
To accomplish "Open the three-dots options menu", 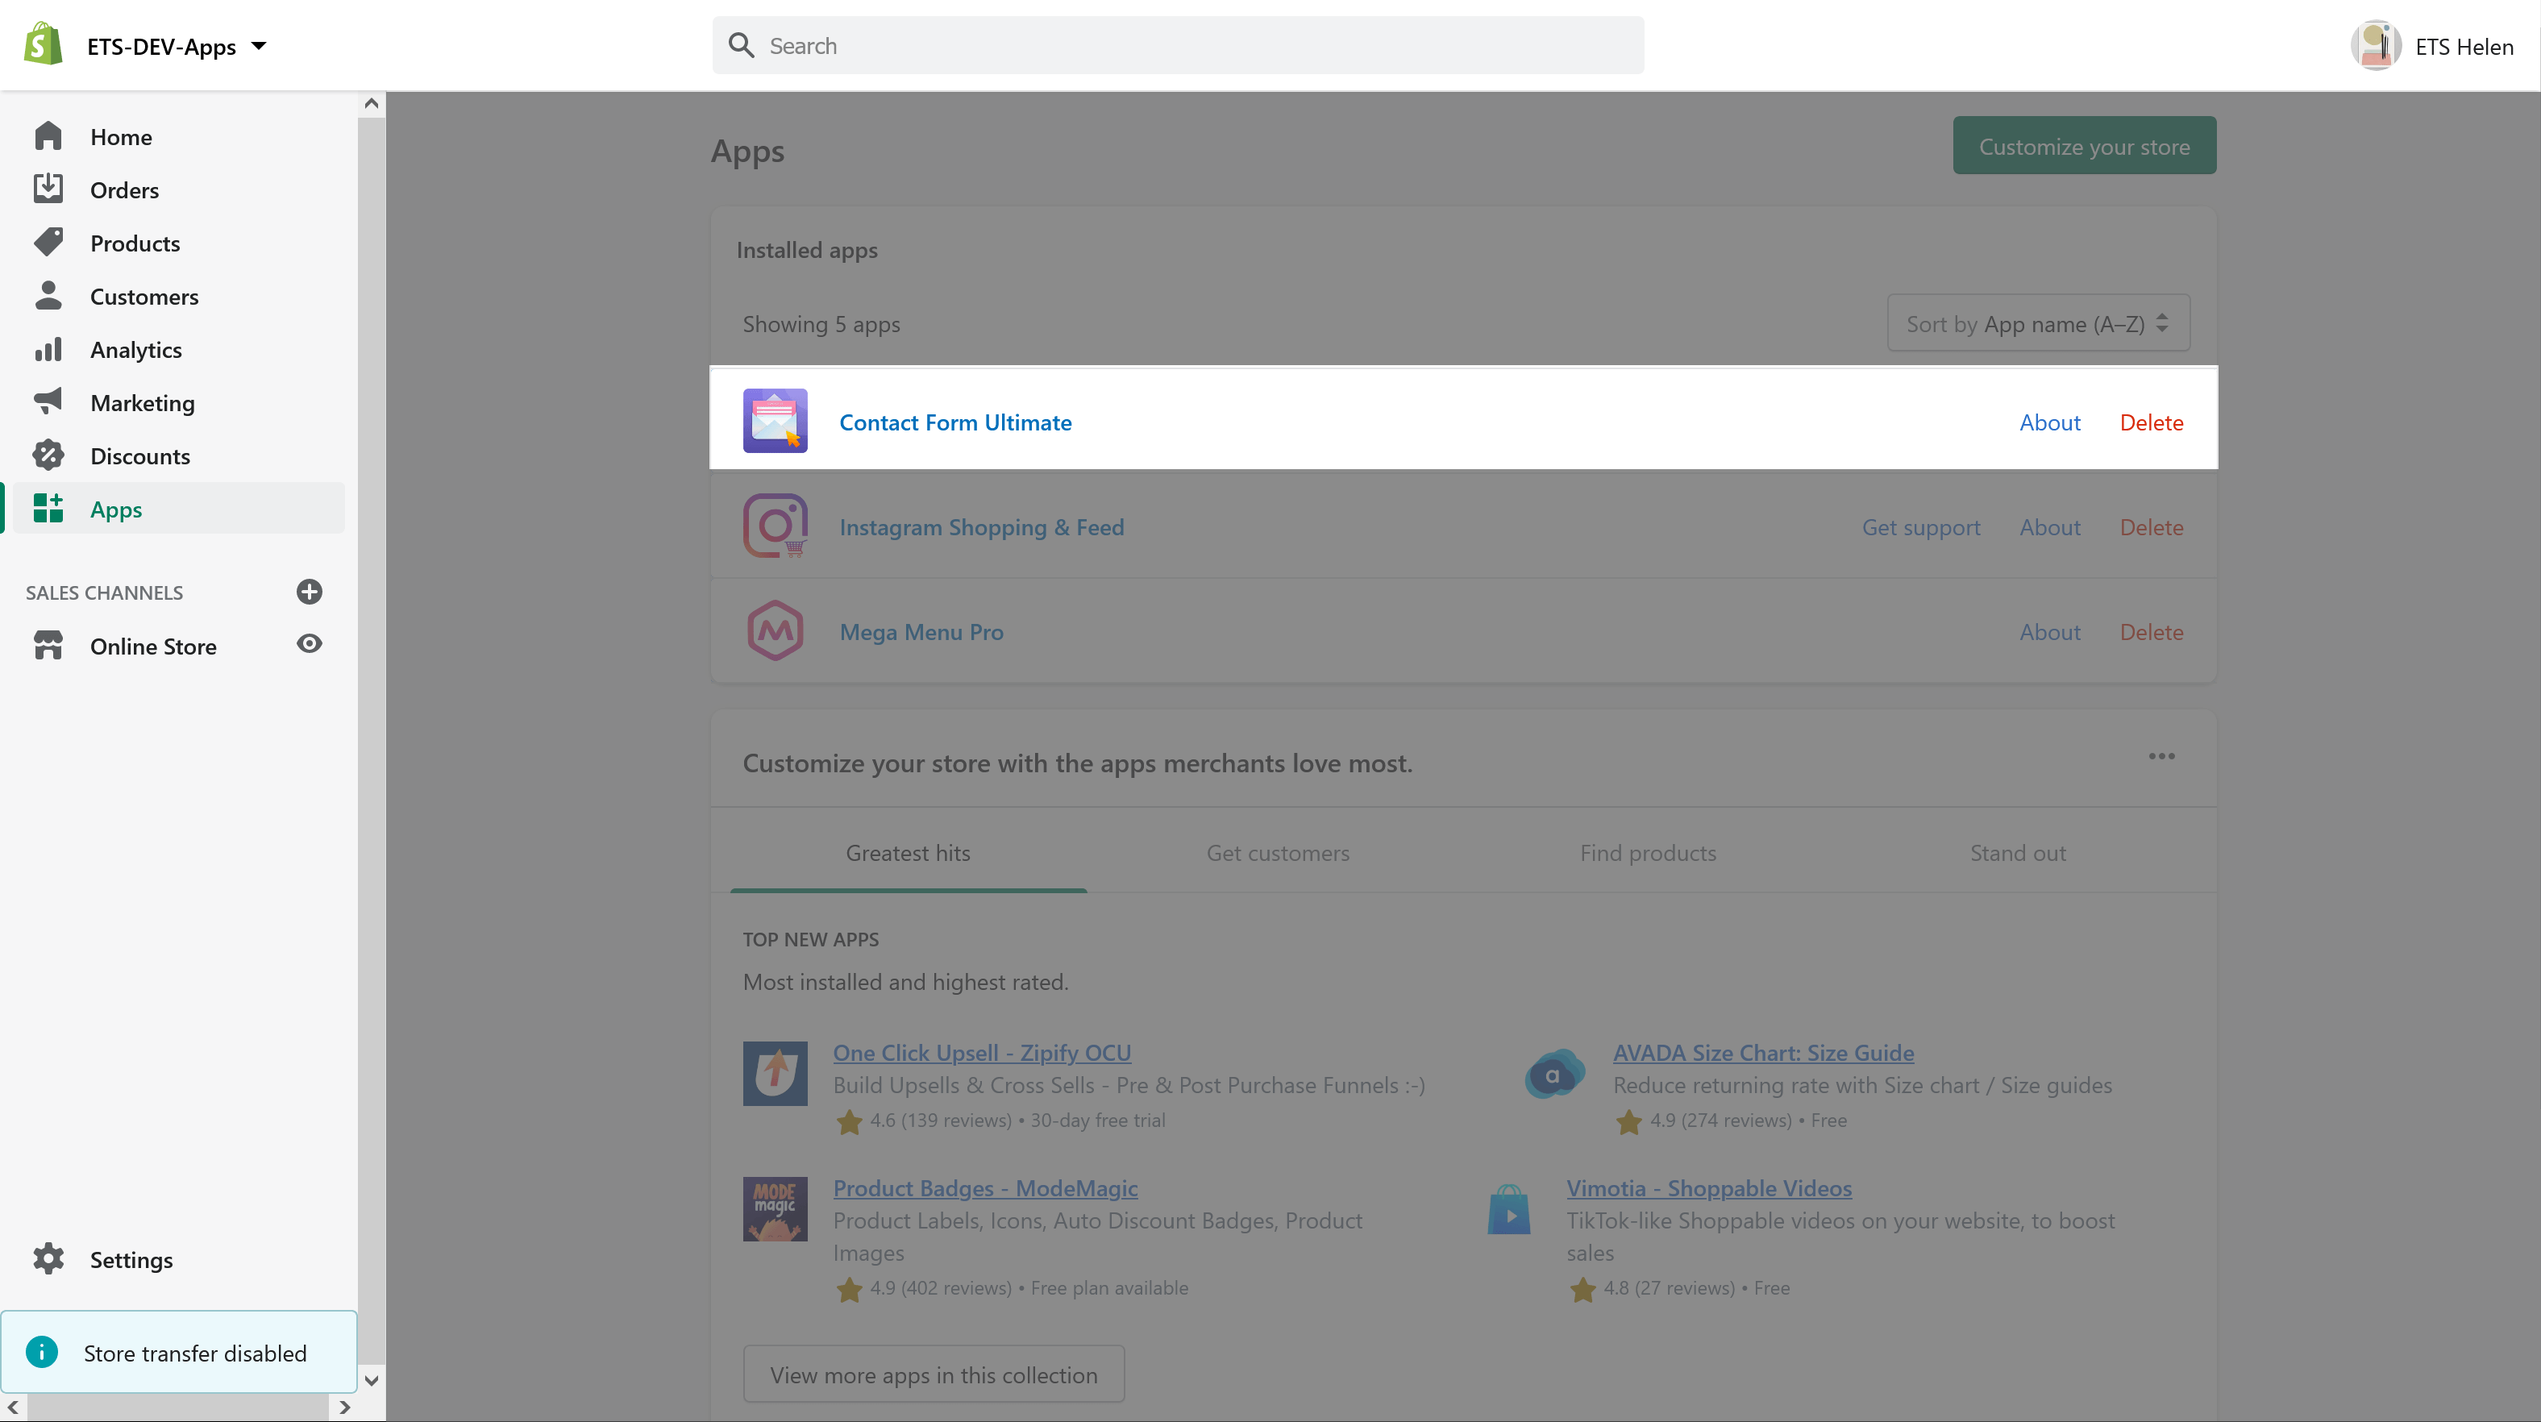I will [x=2161, y=756].
